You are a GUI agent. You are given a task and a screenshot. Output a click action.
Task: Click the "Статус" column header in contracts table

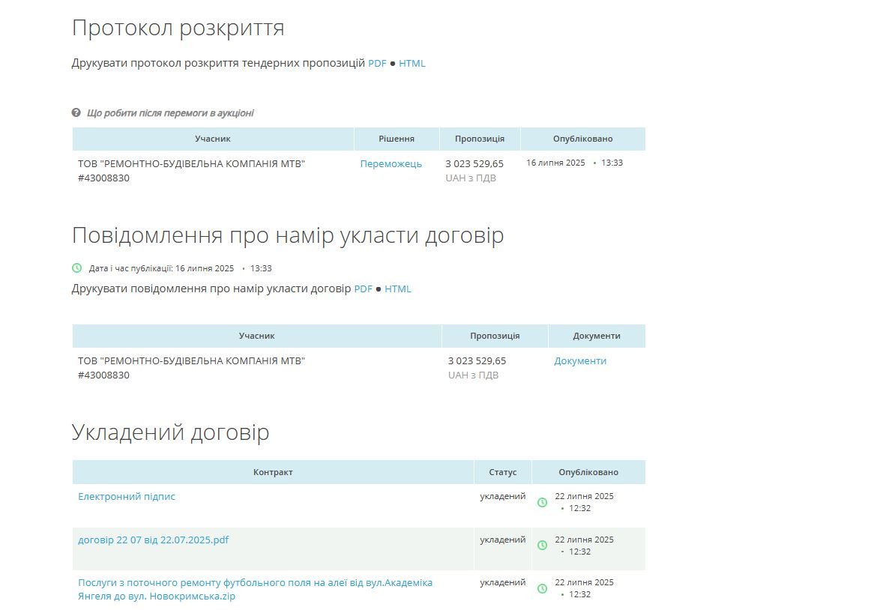[x=503, y=472]
